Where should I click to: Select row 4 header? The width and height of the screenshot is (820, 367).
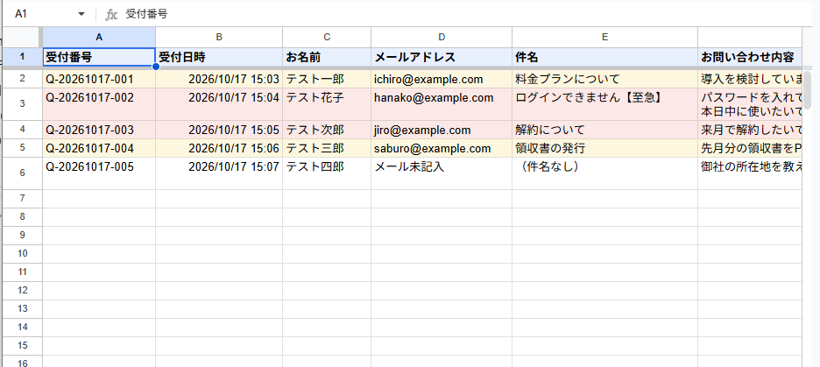(x=22, y=130)
